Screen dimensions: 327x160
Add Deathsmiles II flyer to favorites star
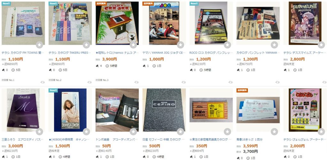click(321, 45)
